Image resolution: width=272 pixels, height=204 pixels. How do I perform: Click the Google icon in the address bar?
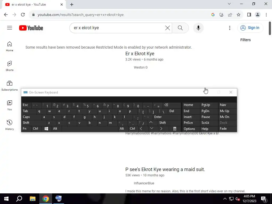click(x=213, y=15)
